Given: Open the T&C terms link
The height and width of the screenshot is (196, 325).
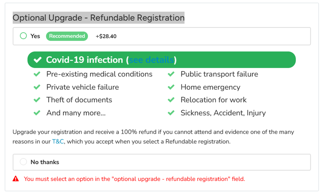Looking at the screenshot, I should [58, 141].
